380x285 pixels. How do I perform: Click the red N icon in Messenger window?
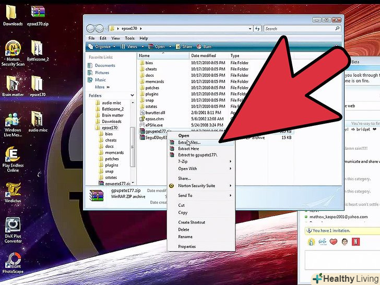[356, 242]
